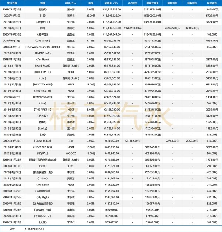Click the 总计 label in bottom row

[12, 229]
